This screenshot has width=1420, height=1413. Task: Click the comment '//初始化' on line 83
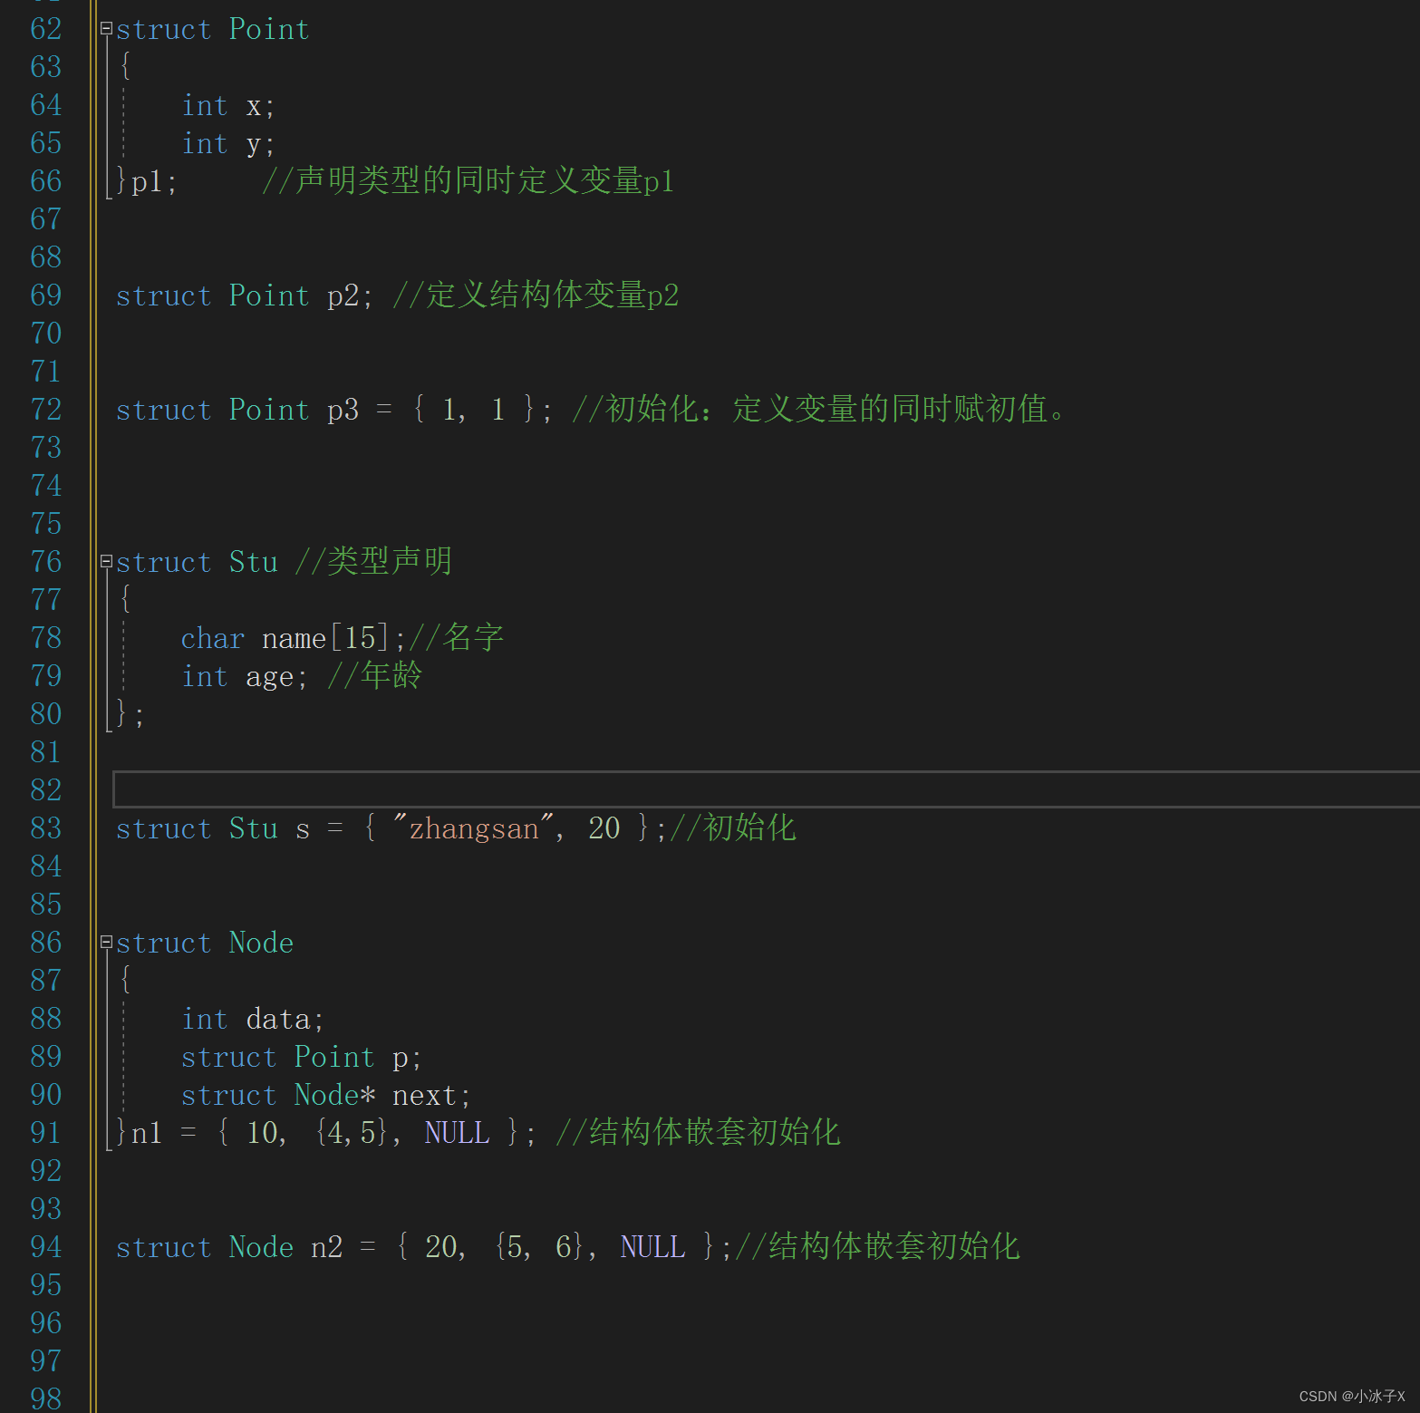point(732,828)
